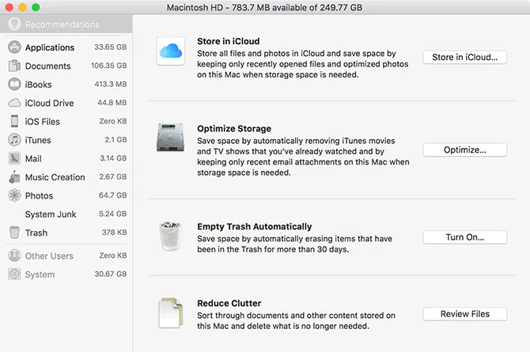Select the System Junk row
Viewport: 530px width, 352px height.
[x=66, y=214]
